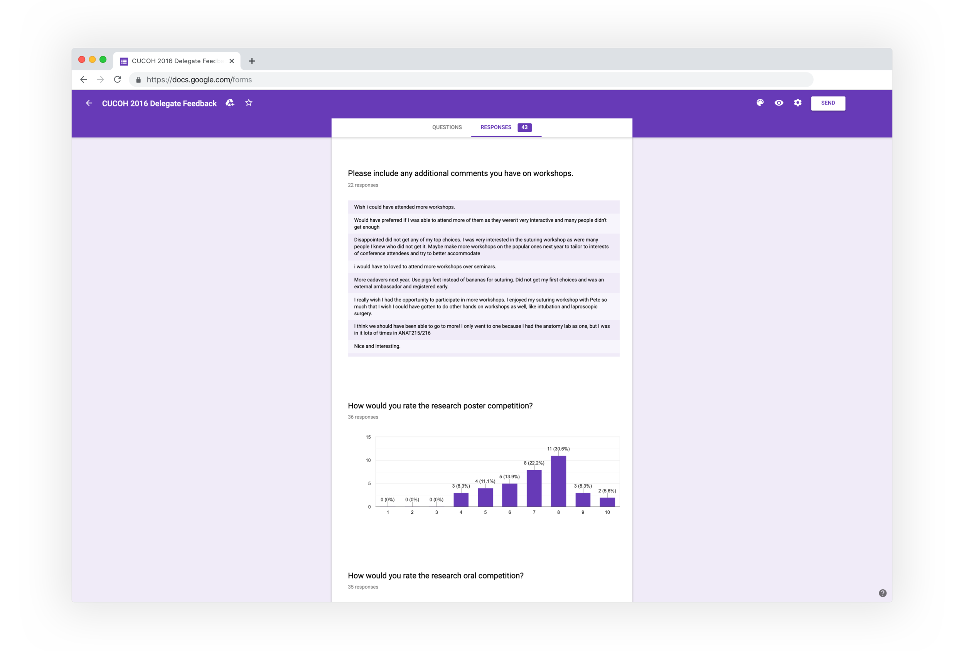Click response starting 'I really wish I had the opportunity'
The height and width of the screenshot is (651, 964).
[484, 306]
